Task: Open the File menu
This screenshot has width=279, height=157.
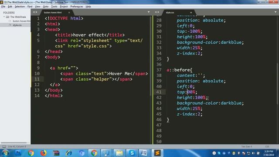Action: [x=3, y=7]
